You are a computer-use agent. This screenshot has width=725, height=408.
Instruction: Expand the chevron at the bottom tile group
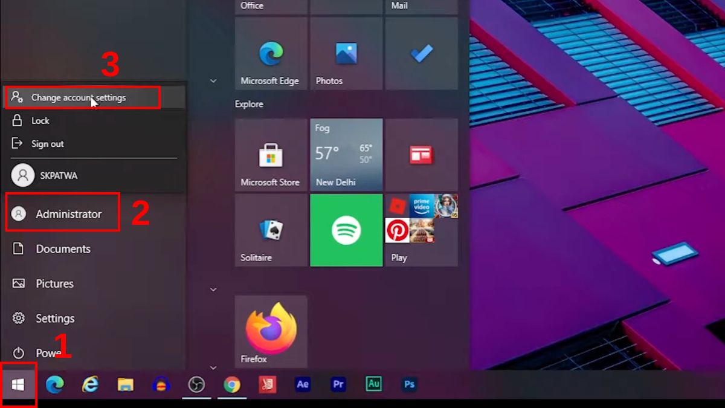213,367
